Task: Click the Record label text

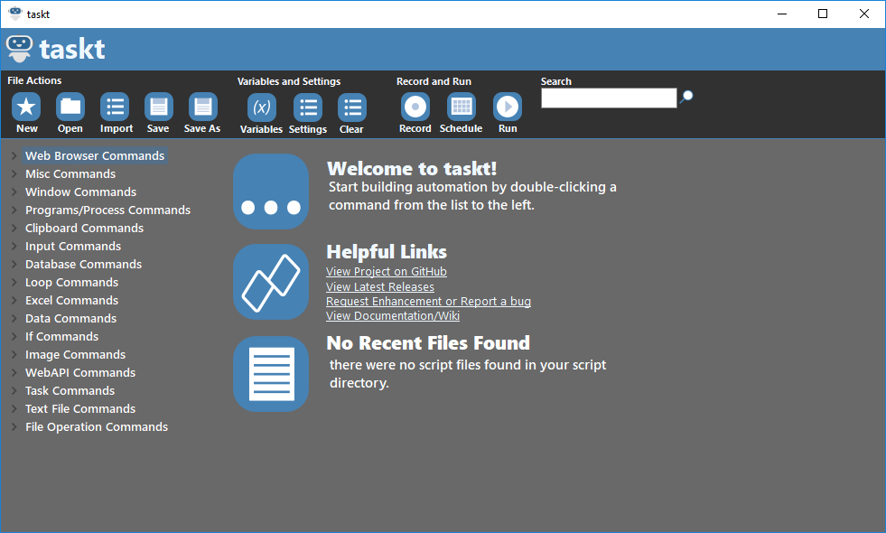Action: point(415,128)
